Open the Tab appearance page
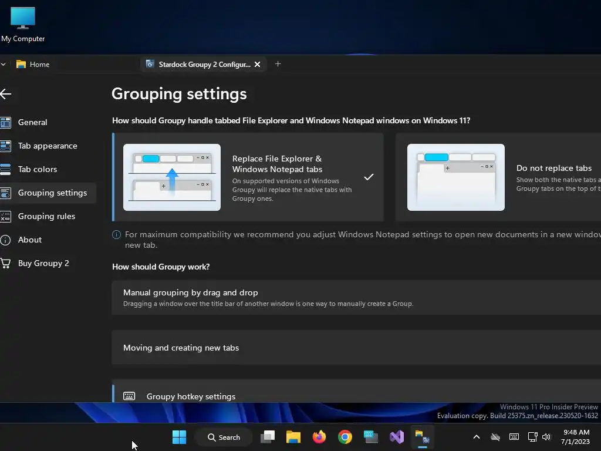This screenshot has width=601, height=451. point(48,146)
